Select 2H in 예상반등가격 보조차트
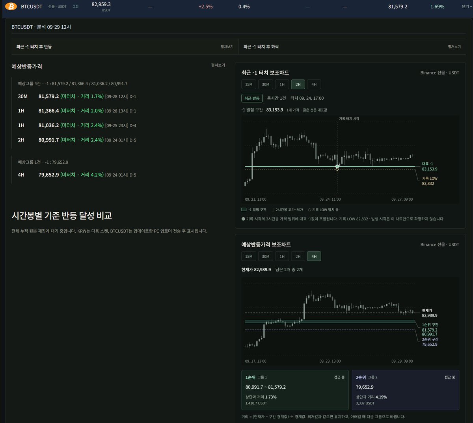The width and height of the screenshot is (473, 423). pyautogui.click(x=298, y=256)
